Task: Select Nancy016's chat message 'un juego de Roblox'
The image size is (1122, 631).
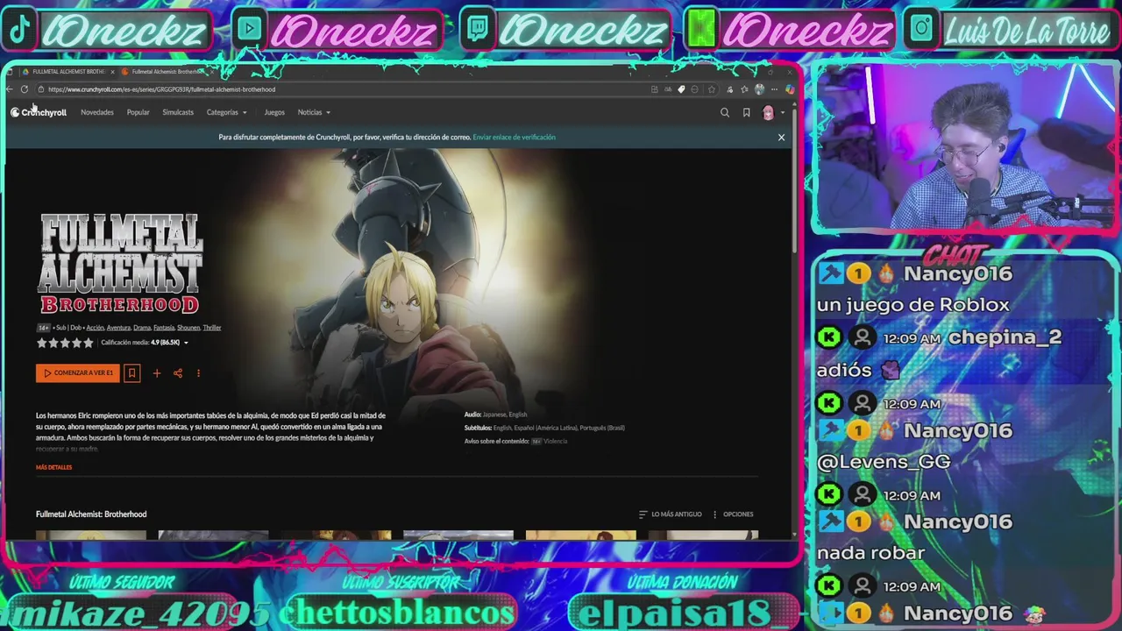Action: (913, 305)
